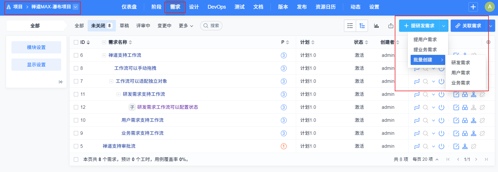Click the decompose (tree) icon for story 10
This screenshot has height=172, width=498.
tap(473, 120)
